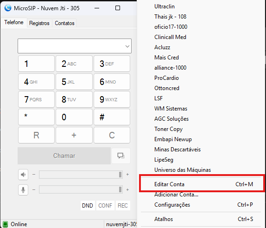
Task: Select the LipeSeg account
Action: (x=164, y=160)
